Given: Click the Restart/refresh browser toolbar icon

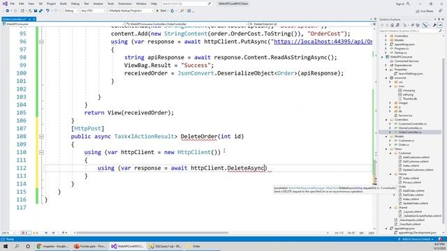Looking at the screenshot, I should click(x=173, y=11).
